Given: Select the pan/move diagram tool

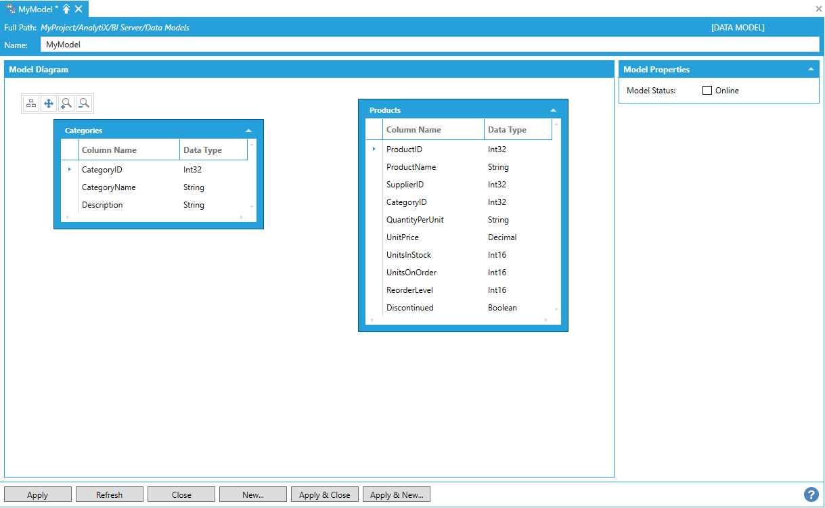Looking at the screenshot, I should click(49, 103).
